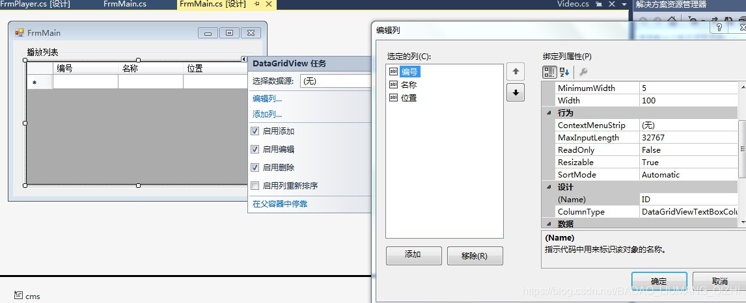Click the 移除(R) button
The width and height of the screenshot is (746, 303).
[475, 256]
